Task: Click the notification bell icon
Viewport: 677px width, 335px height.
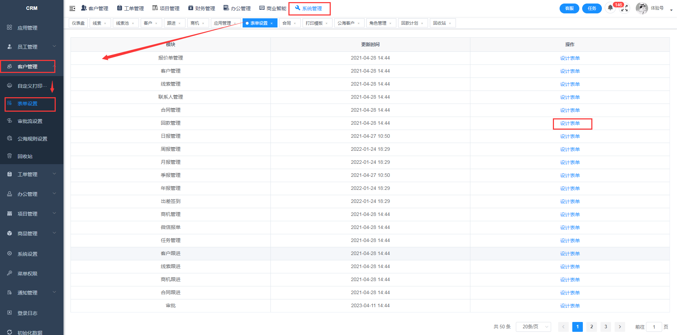Action: (610, 8)
